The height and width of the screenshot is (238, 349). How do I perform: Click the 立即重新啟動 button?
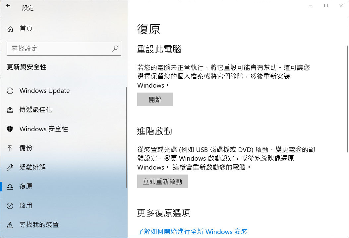tap(163, 181)
